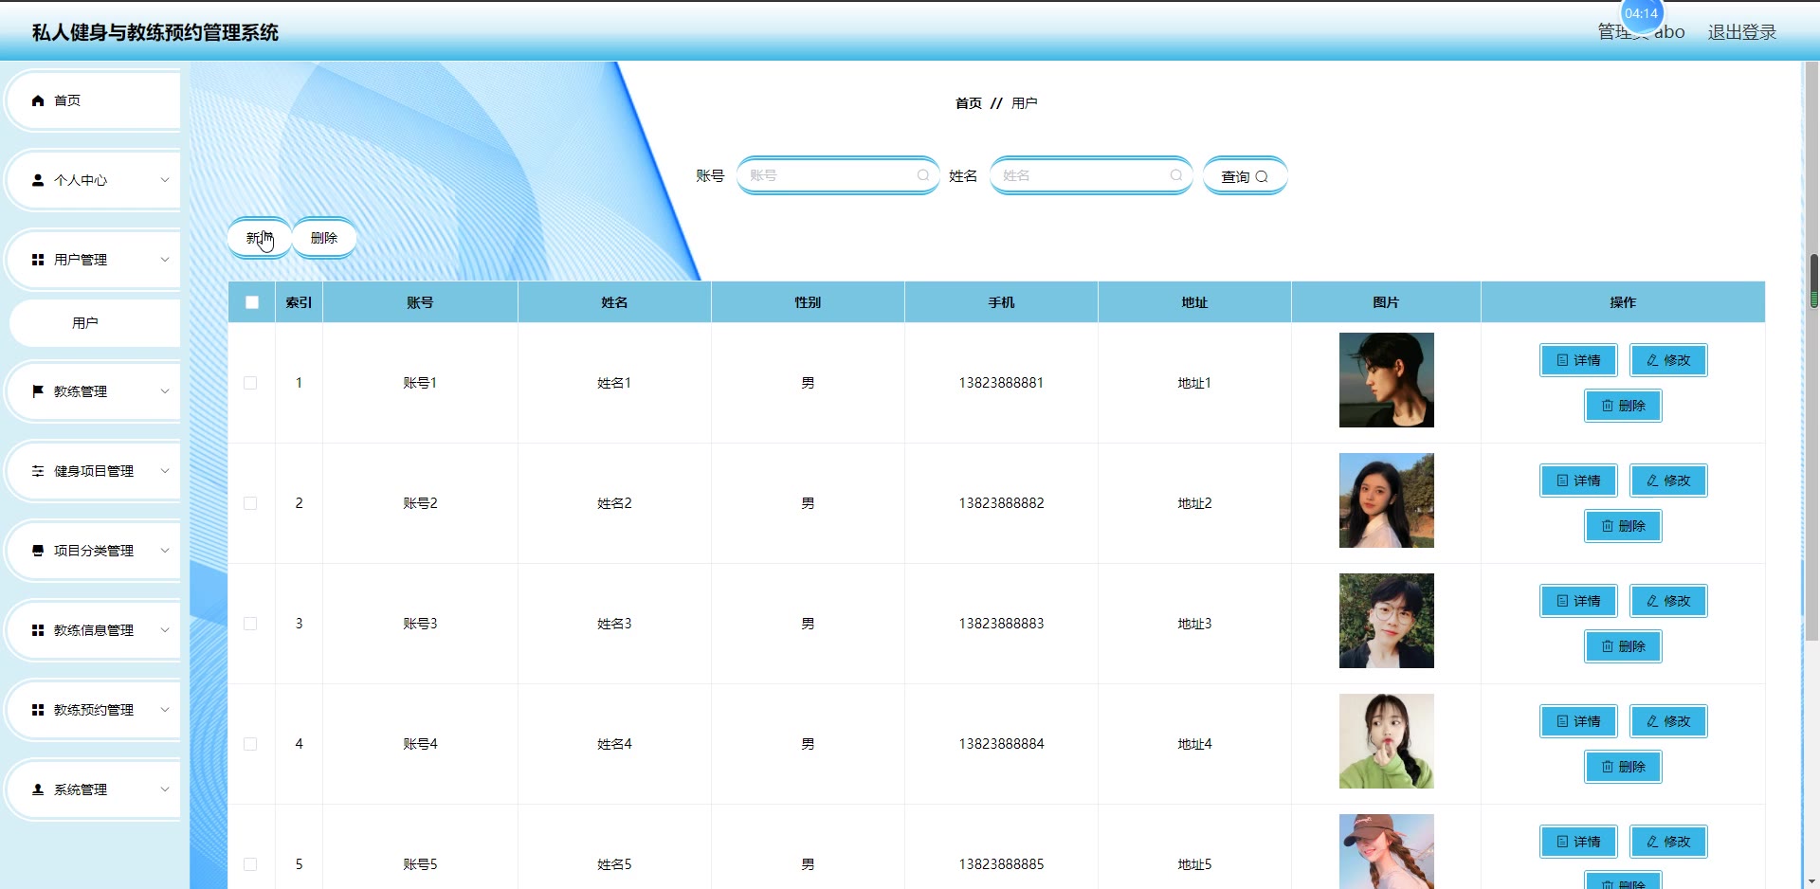Toggle the select-all checkbox in table header

pos(252,302)
